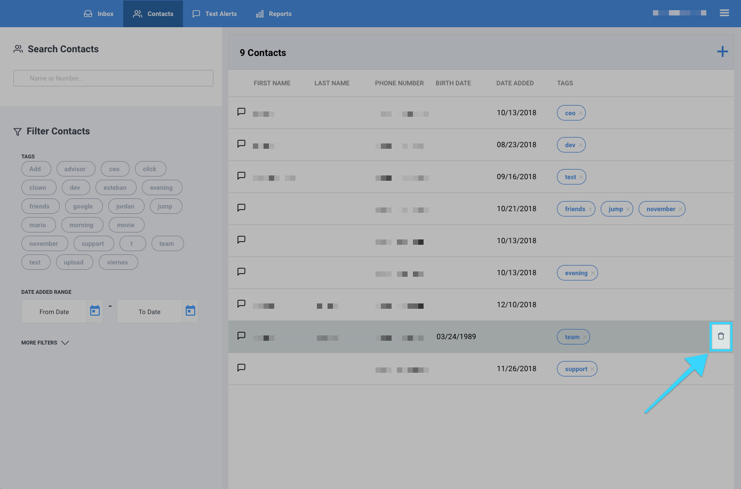The image size is (741, 489).
Task: Remove dev tag from contact row
Action: [x=580, y=145]
